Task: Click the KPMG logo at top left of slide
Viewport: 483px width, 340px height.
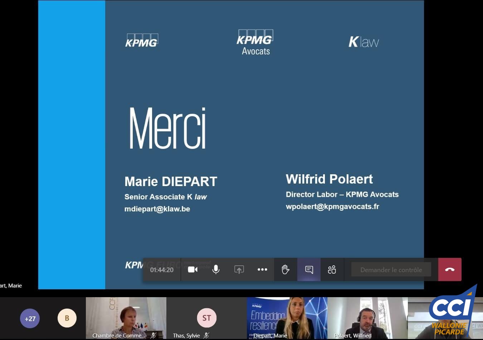Action: 142,41
